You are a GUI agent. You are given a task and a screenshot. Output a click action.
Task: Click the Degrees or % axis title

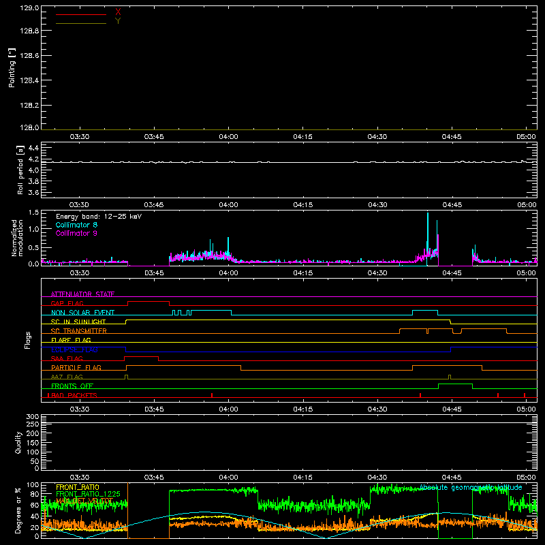click(18, 510)
